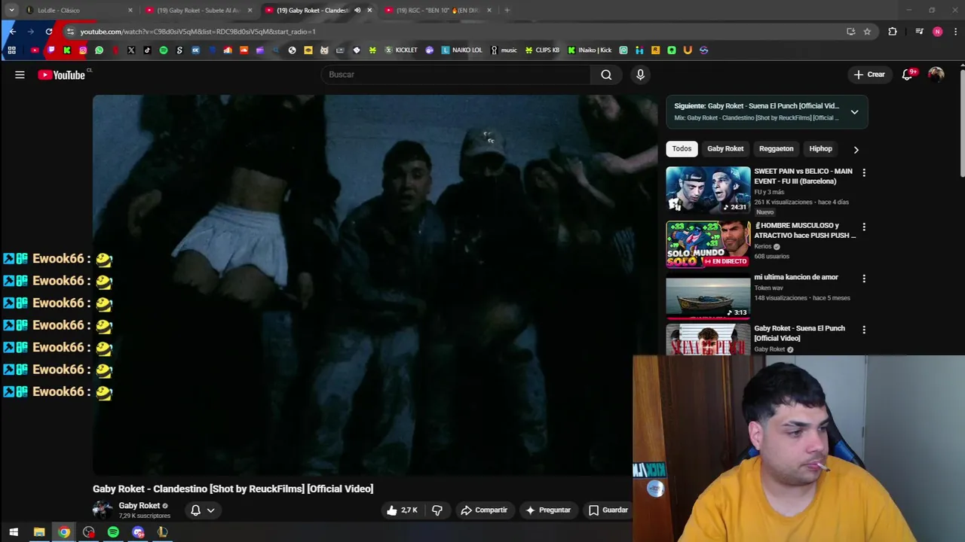Image resolution: width=965 pixels, height=542 pixels.
Task: Select the Hiphop filter chip
Action: pyautogui.click(x=820, y=149)
